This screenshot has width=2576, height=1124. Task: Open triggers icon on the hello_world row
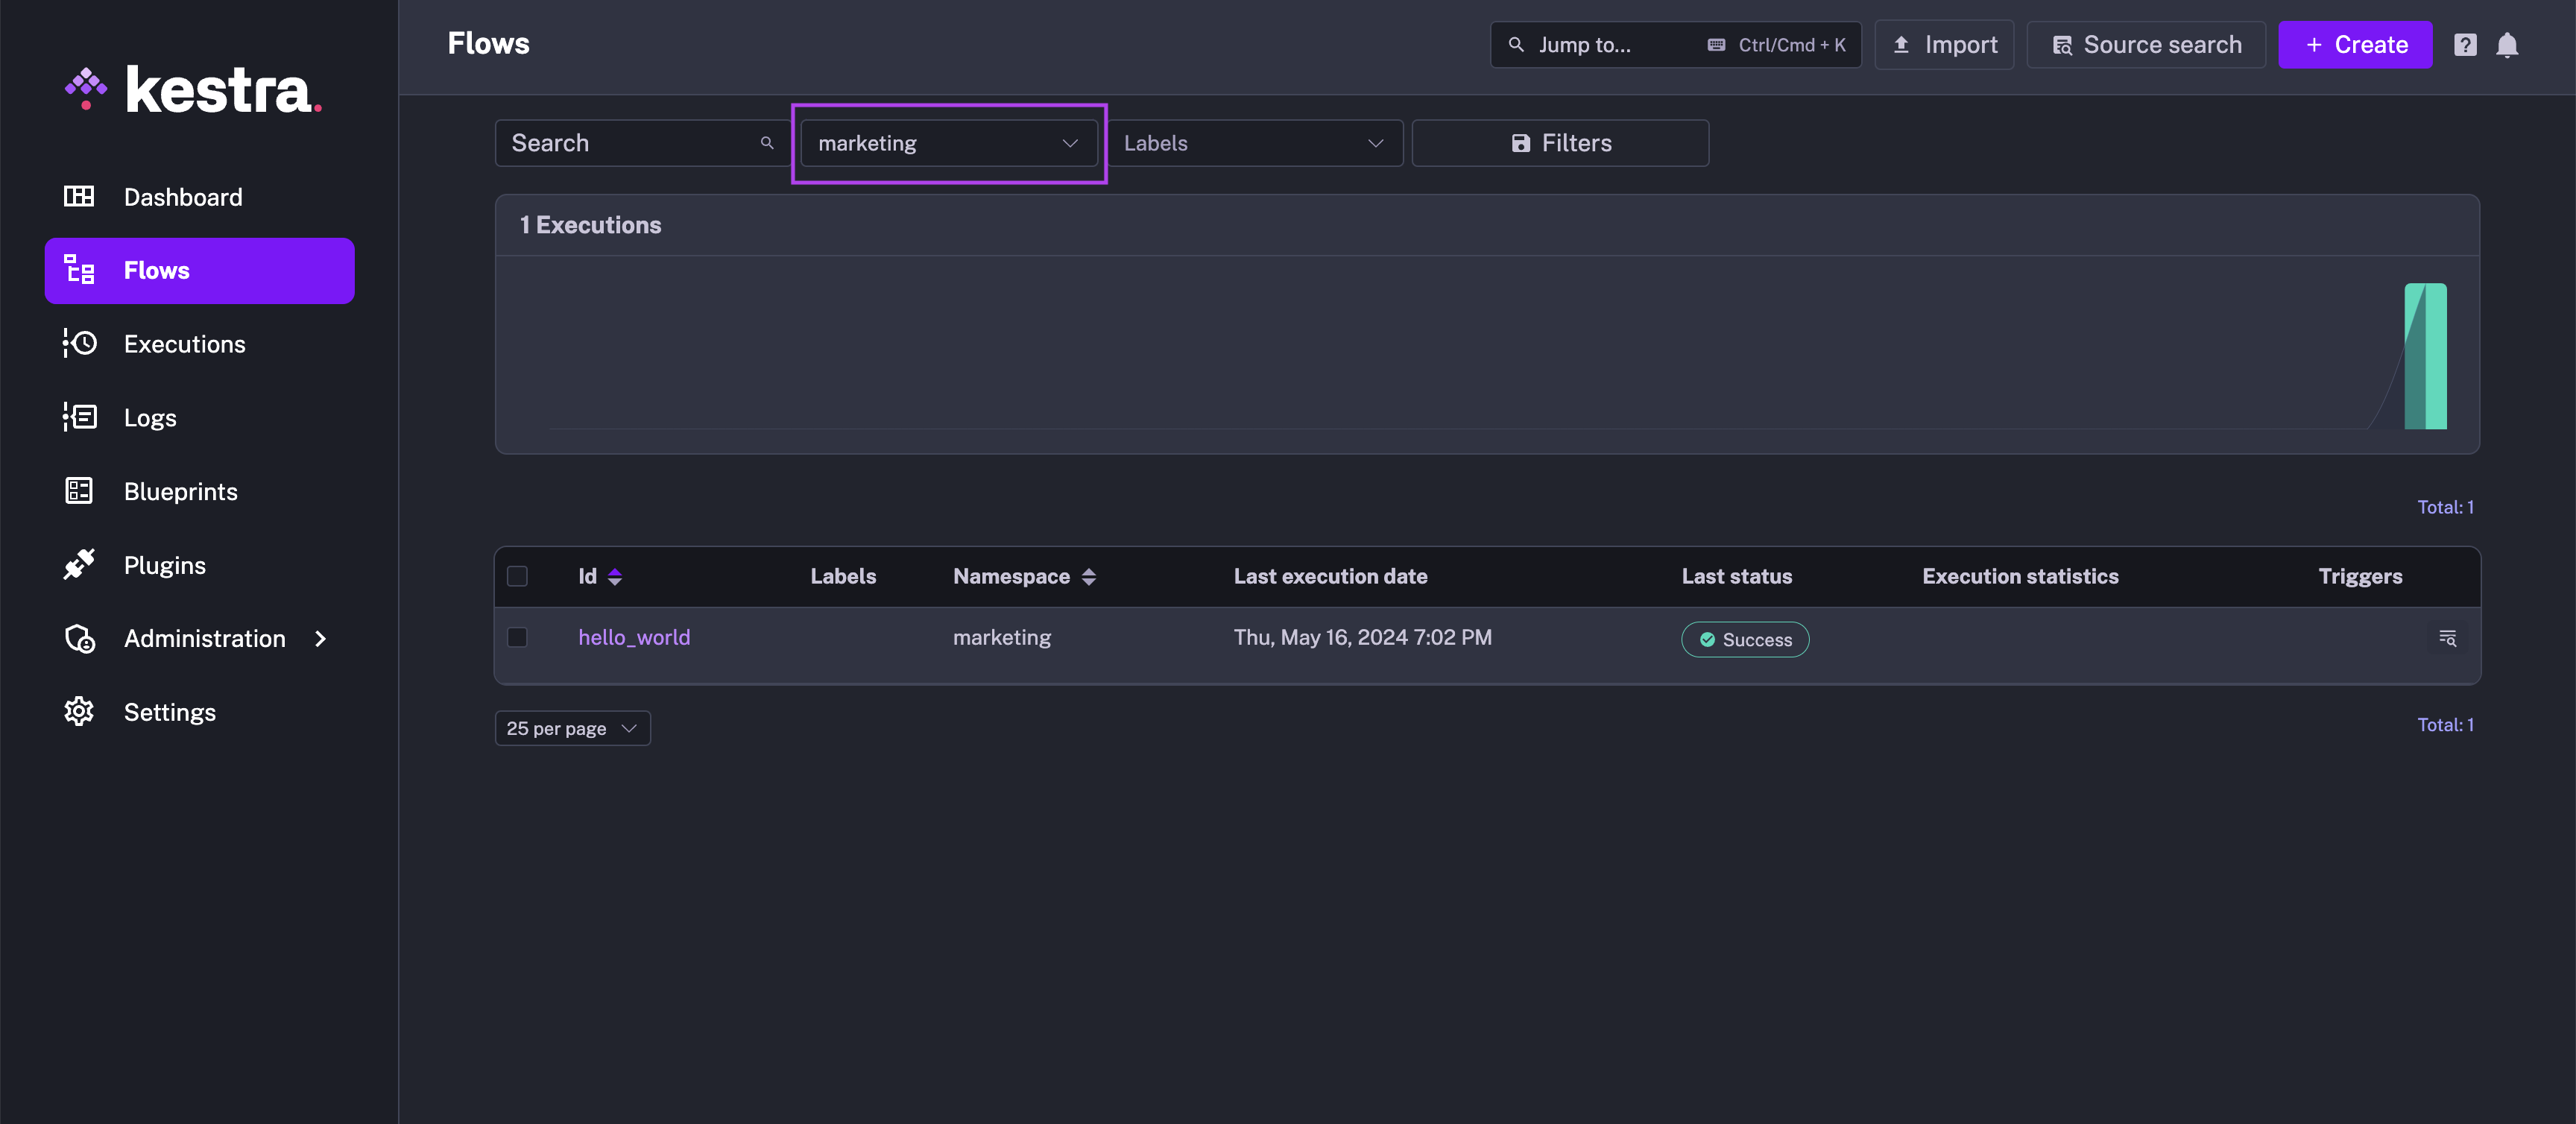click(x=2447, y=638)
